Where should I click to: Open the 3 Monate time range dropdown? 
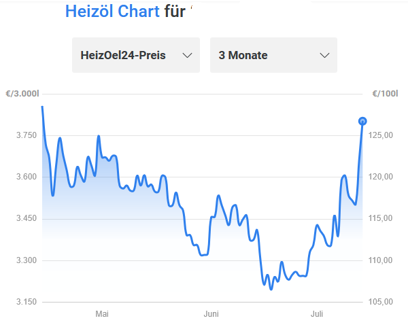click(x=273, y=55)
